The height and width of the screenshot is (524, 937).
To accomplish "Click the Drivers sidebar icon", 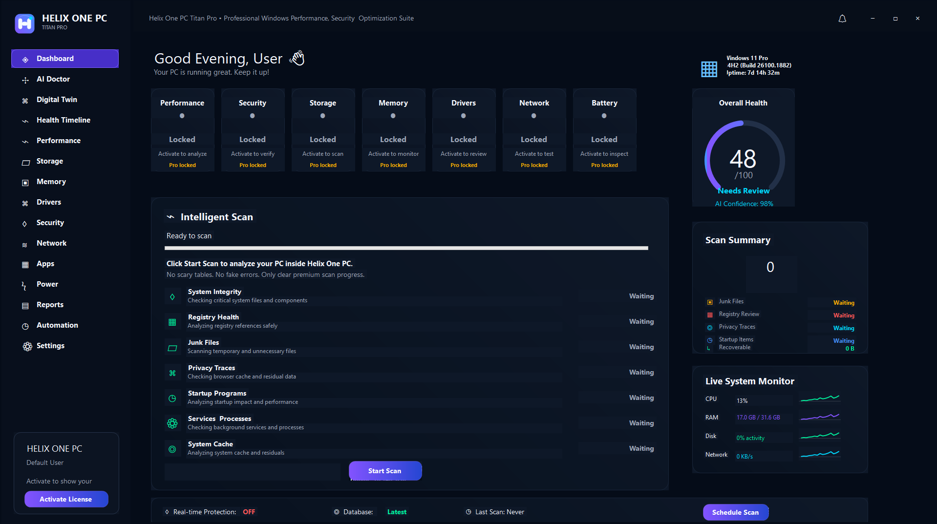I will pyautogui.click(x=25, y=203).
